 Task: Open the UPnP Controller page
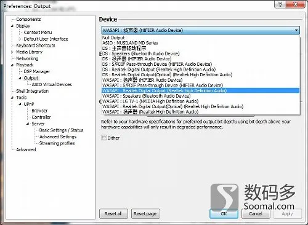(x=41, y=117)
